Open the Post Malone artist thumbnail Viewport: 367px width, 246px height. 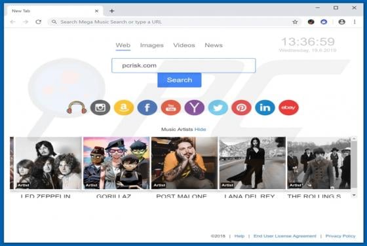(x=184, y=163)
